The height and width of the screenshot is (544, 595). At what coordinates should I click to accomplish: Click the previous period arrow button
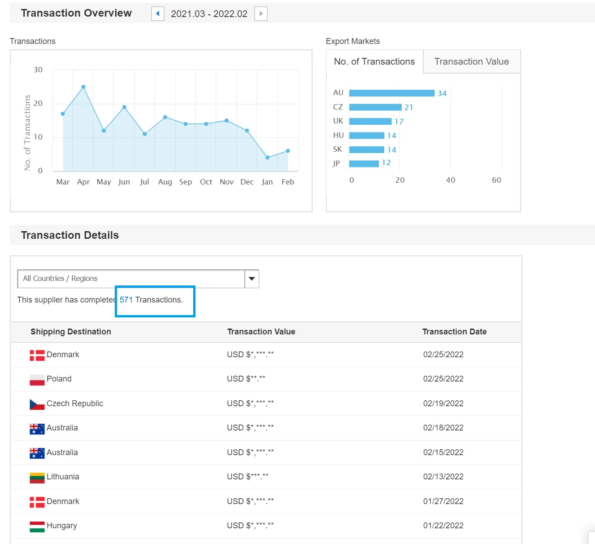(157, 14)
